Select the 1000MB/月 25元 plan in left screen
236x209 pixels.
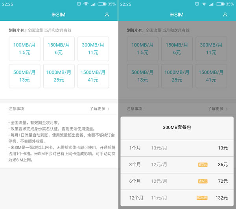(x=59, y=76)
